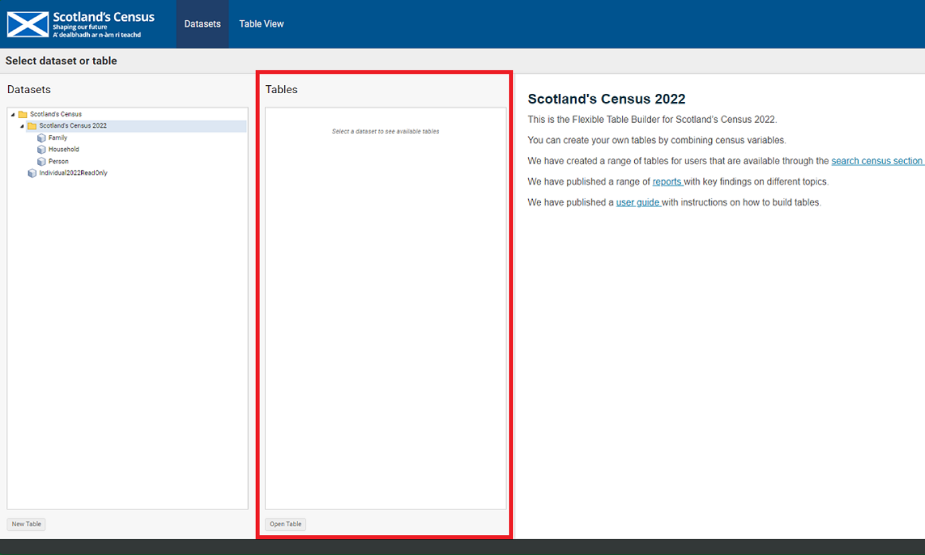Click the Individual2022ReadOnly dataset cube icon
The height and width of the screenshot is (555, 925).
(32, 174)
